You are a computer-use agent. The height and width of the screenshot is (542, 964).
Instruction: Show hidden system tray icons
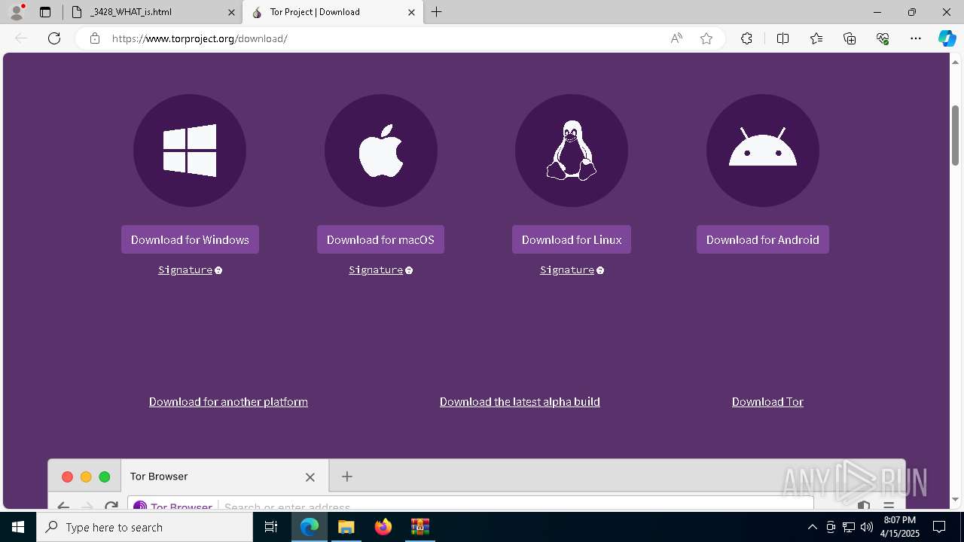pyautogui.click(x=812, y=527)
